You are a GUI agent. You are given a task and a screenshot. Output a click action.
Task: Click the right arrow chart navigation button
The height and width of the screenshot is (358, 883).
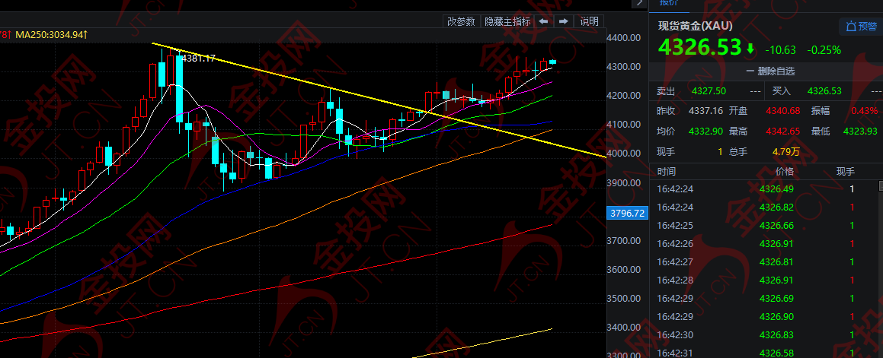pyautogui.click(x=562, y=21)
